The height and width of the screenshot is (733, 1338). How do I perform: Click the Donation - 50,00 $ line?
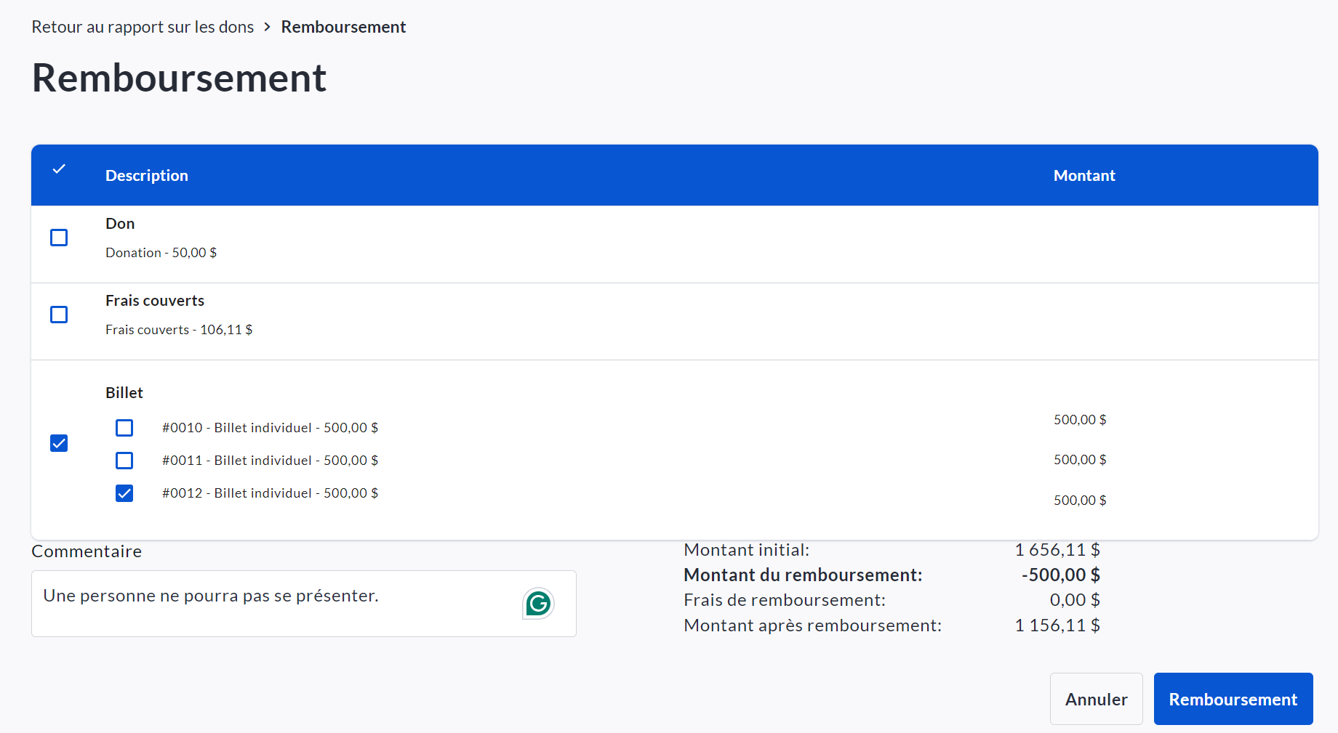(x=161, y=253)
